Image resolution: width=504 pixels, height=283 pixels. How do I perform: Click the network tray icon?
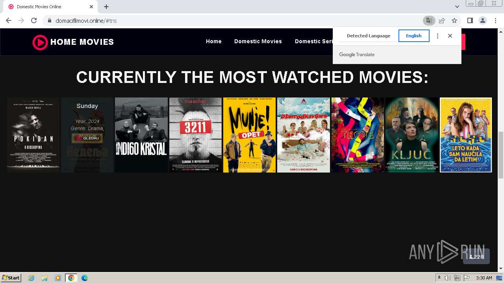tap(457, 278)
